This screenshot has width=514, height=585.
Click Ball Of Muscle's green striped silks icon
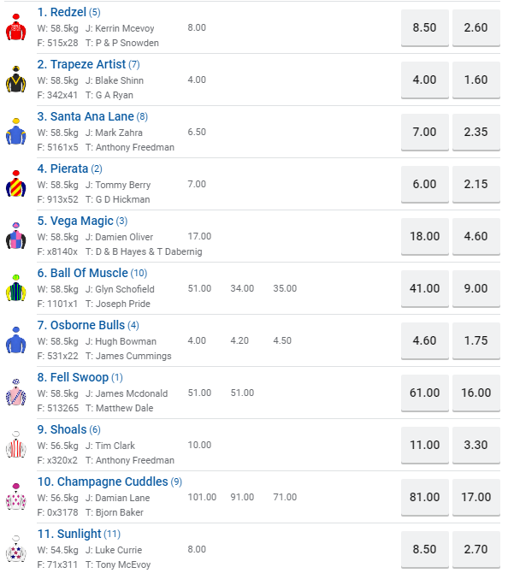click(x=15, y=288)
